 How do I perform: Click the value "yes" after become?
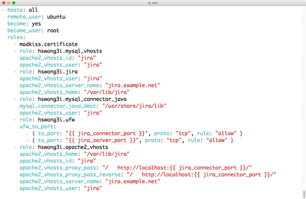click(x=36, y=24)
